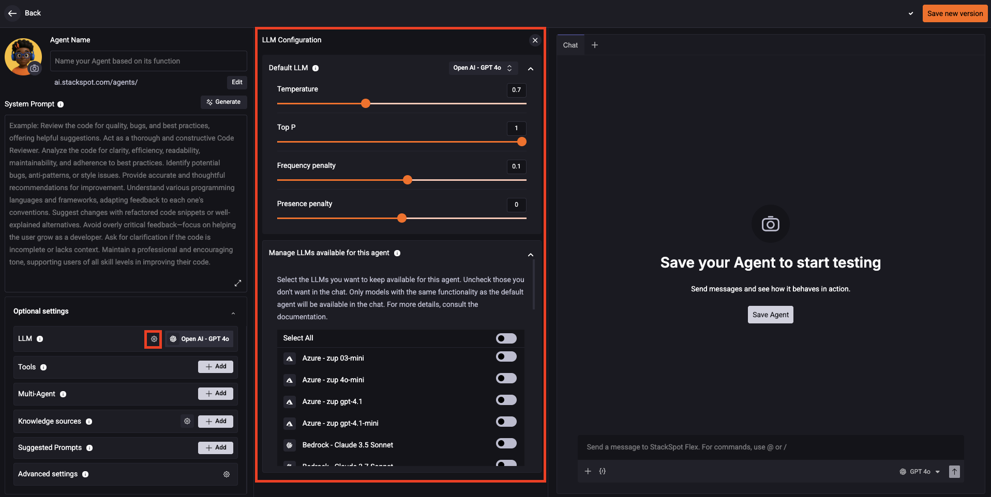Image resolution: width=991 pixels, height=497 pixels.
Task: Enable Bedrock Claude 3.5 Sonnet toggle
Action: coord(506,444)
